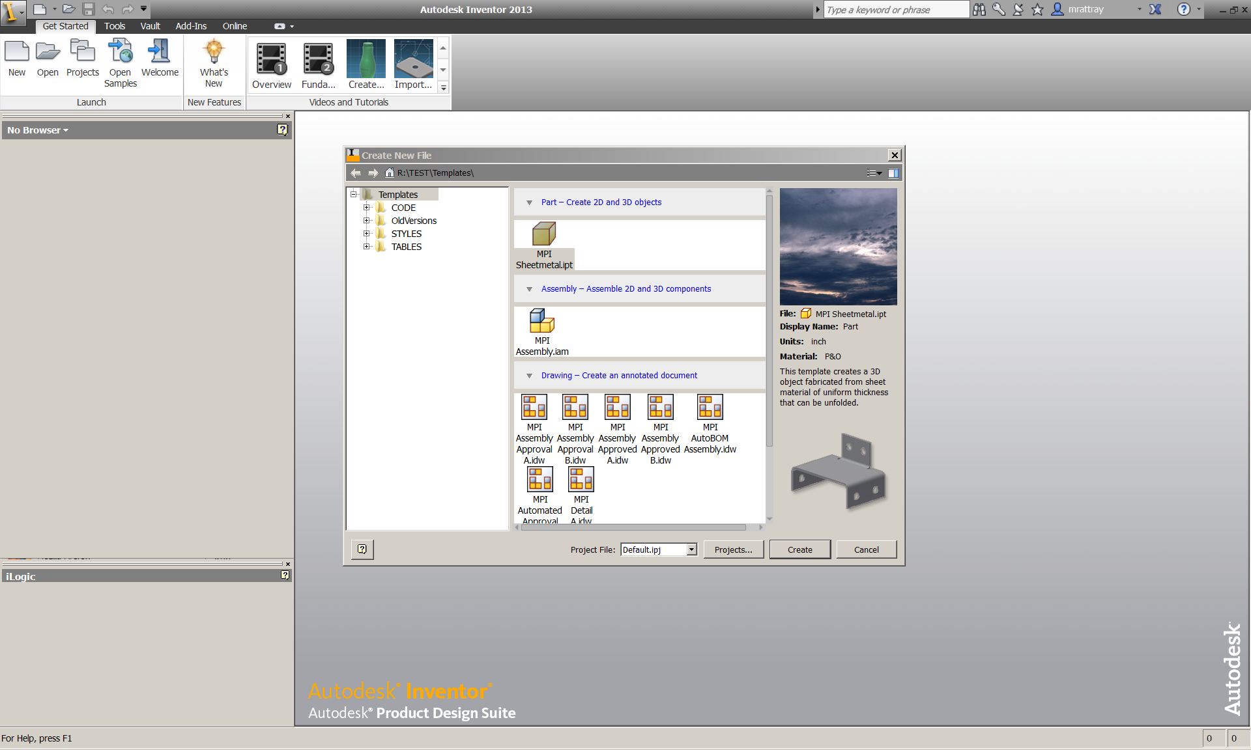Select the TABLES folder
Screen dimensions: 1251x750
(x=406, y=247)
